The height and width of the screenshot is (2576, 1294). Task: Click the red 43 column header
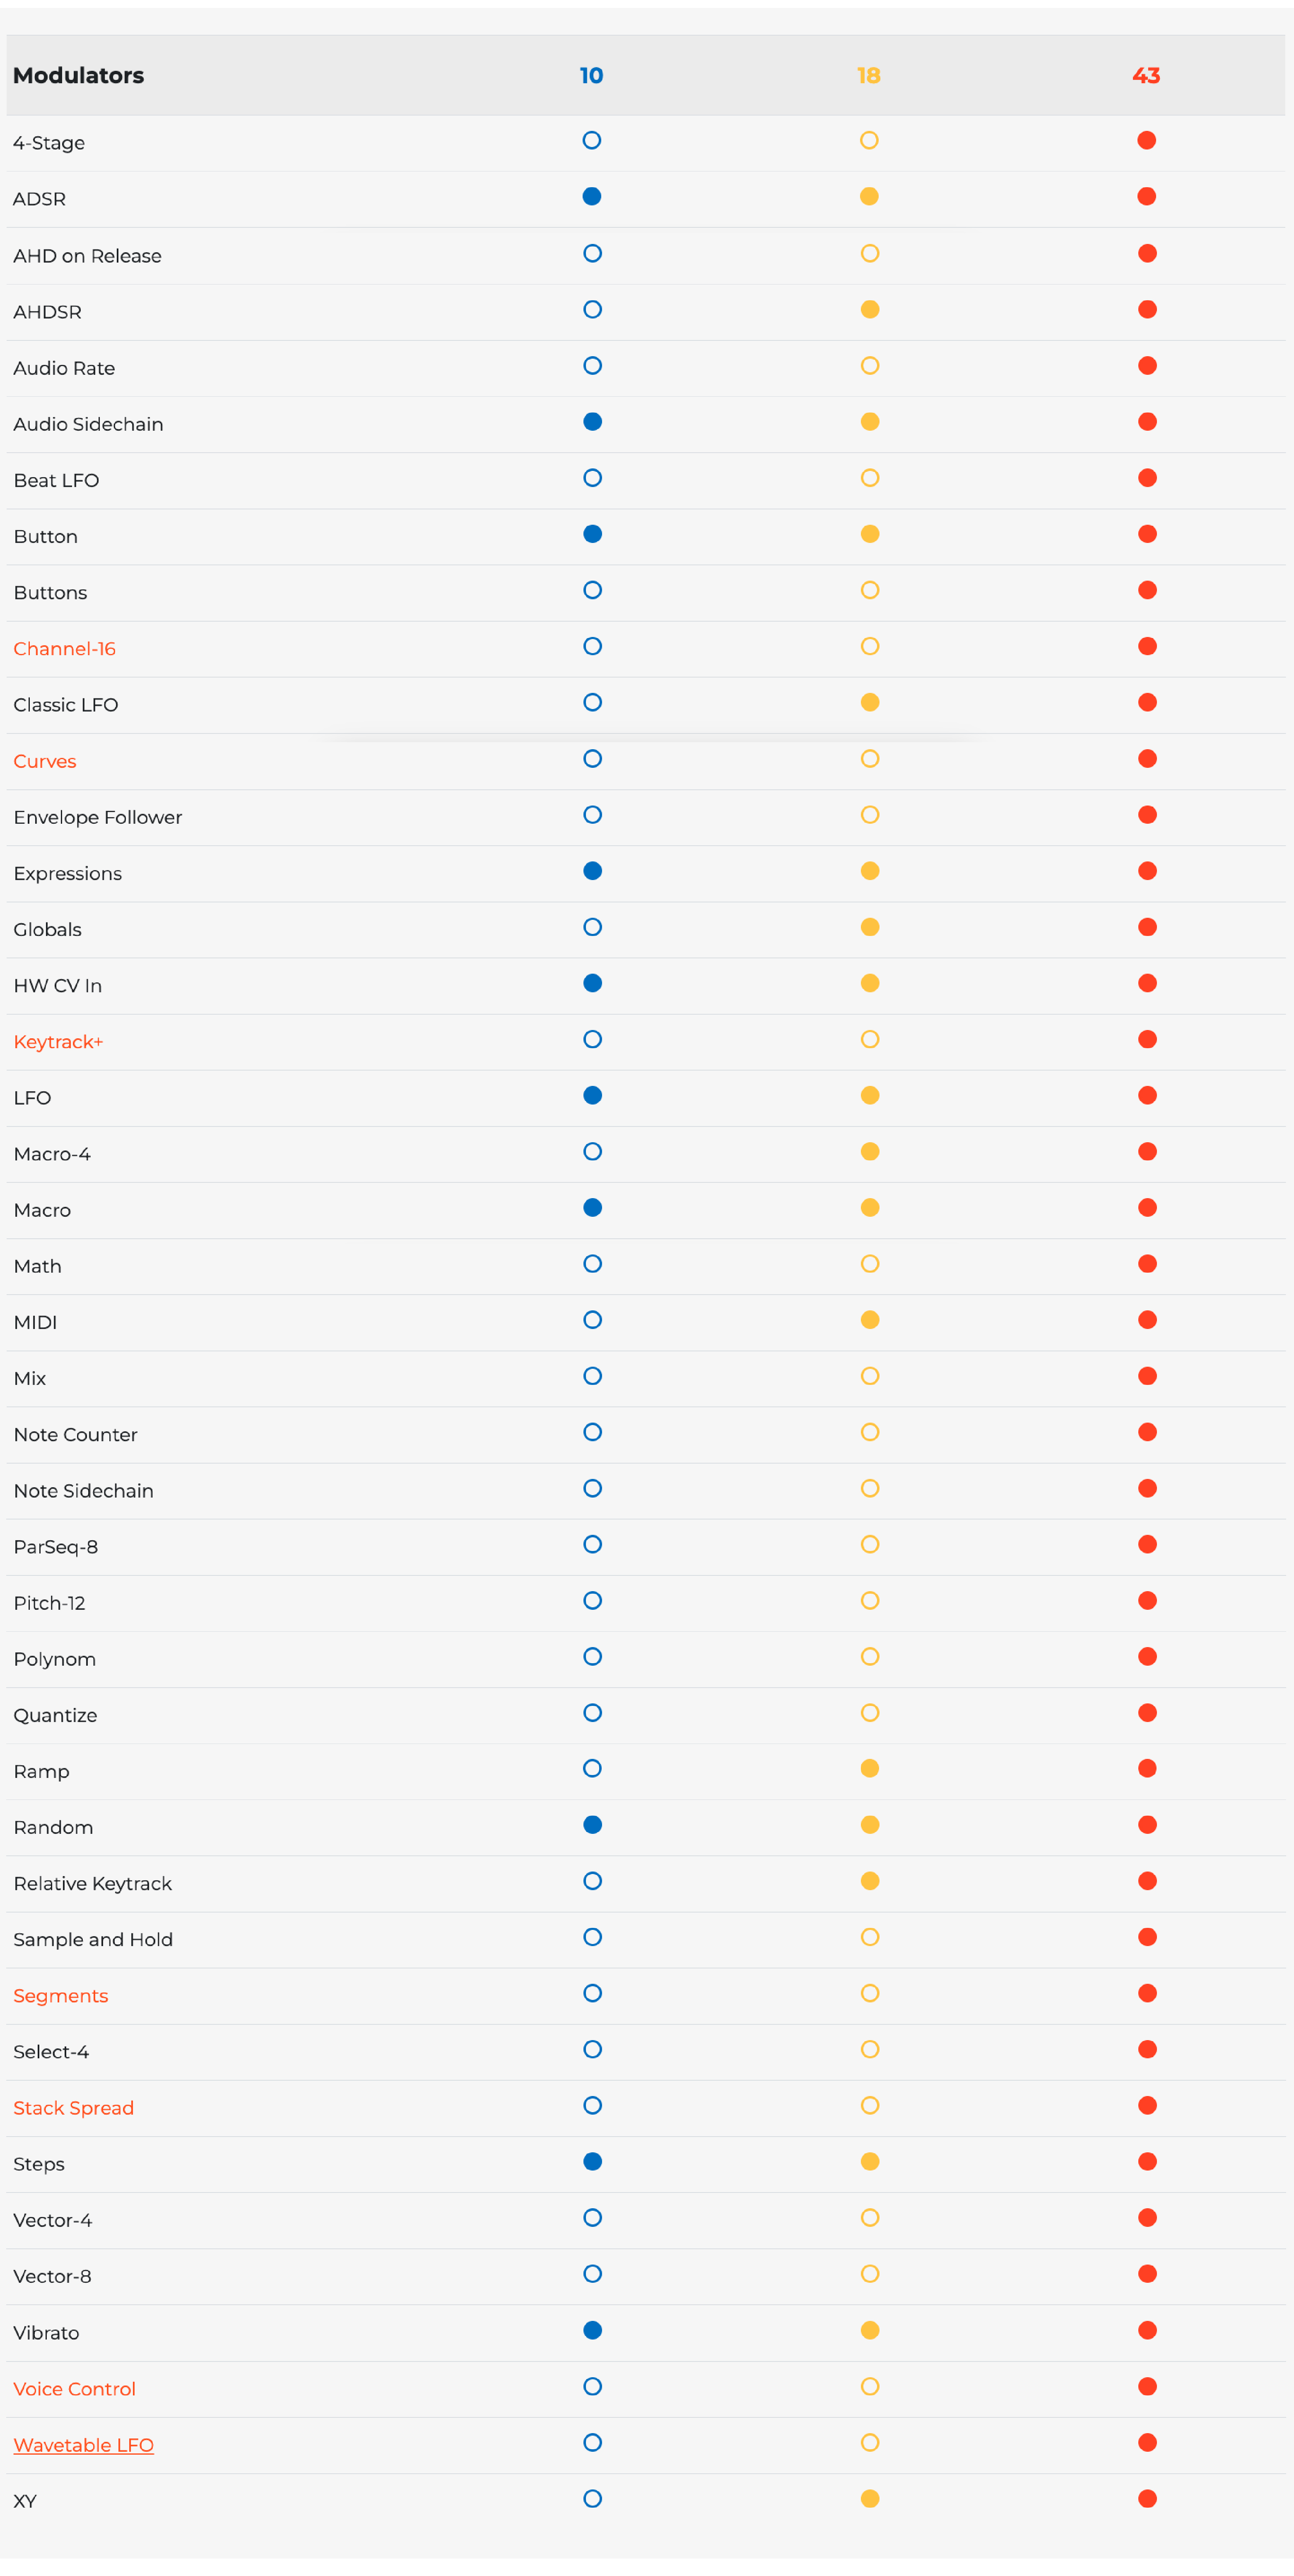(1146, 76)
